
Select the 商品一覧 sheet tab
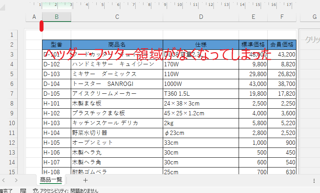(x=51, y=180)
